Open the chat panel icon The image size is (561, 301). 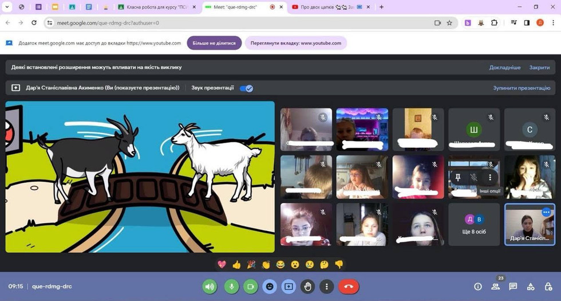(513, 286)
